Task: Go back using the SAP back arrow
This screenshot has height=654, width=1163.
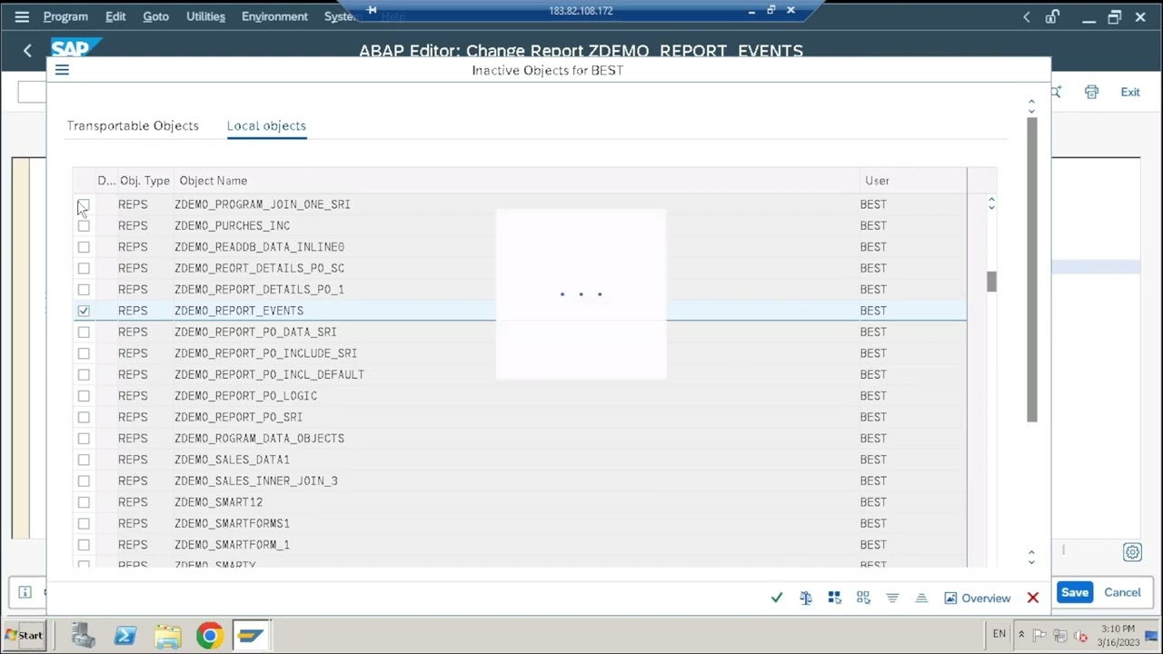Action: click(x=27, y=51)
